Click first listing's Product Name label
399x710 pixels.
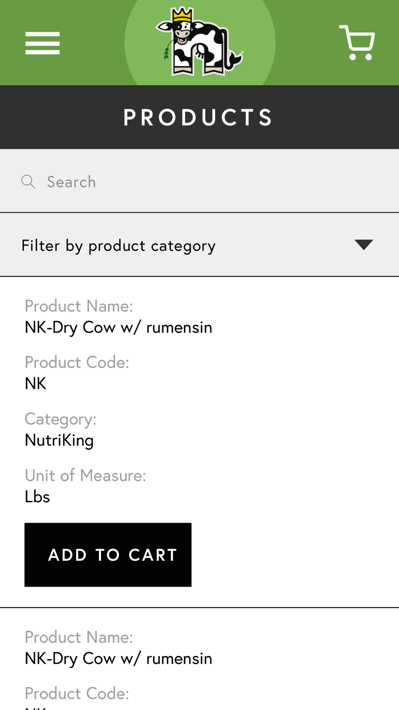click(79, 306)
